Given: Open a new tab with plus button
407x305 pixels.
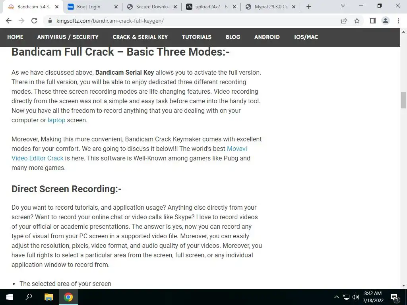Looking at the screenshot, I should click(x=308, y=7).
